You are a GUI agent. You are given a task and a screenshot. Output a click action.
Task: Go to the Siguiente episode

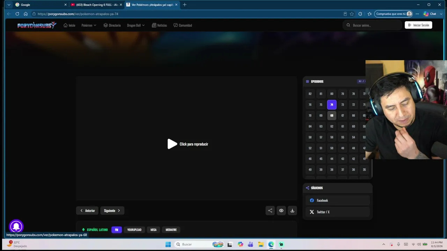112,211
